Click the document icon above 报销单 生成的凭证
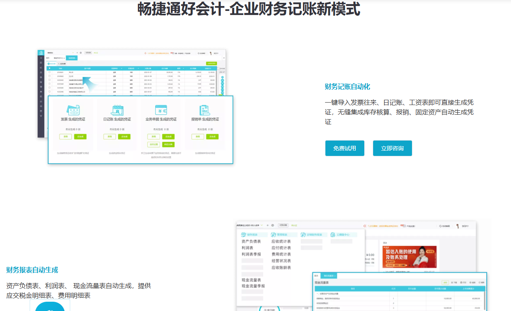 [x=205, y=110]
